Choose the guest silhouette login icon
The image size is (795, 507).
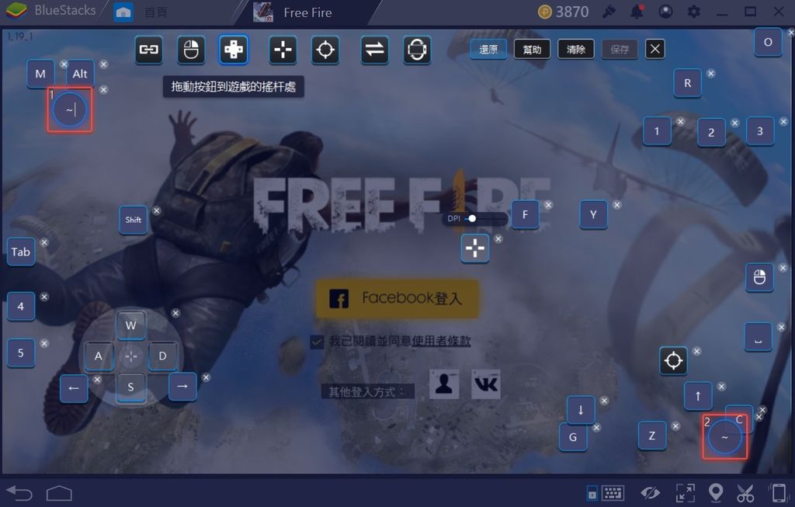(x=444, y=384)
